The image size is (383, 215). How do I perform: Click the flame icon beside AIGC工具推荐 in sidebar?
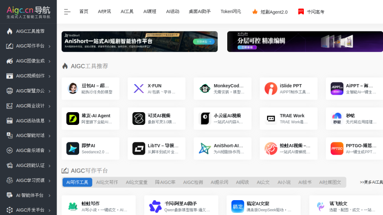click(9, 31)
